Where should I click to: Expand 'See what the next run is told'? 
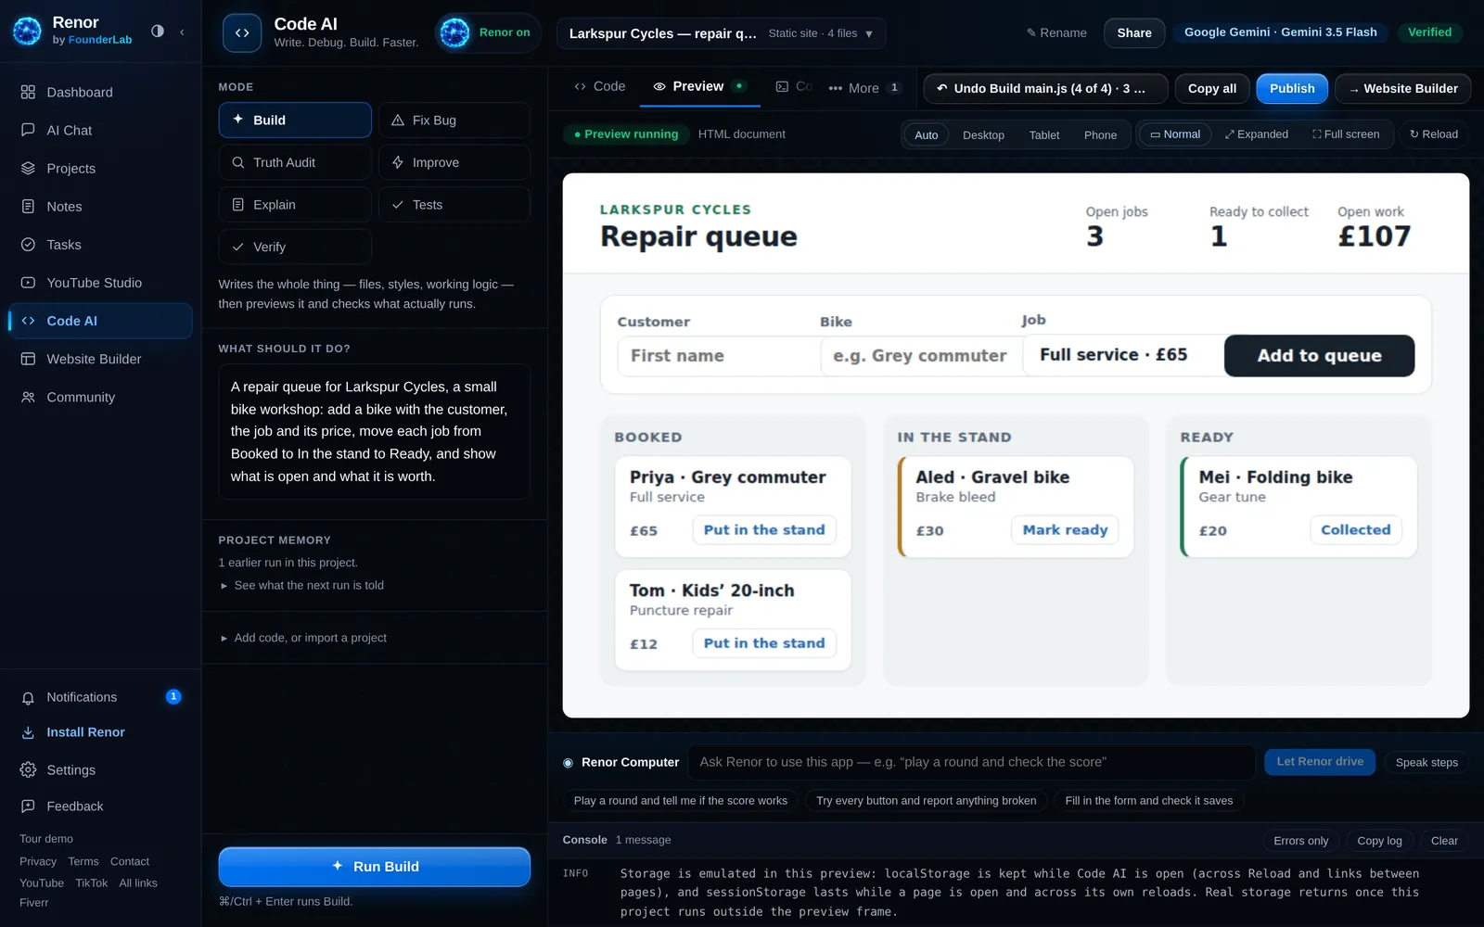[x=302, y=586]
